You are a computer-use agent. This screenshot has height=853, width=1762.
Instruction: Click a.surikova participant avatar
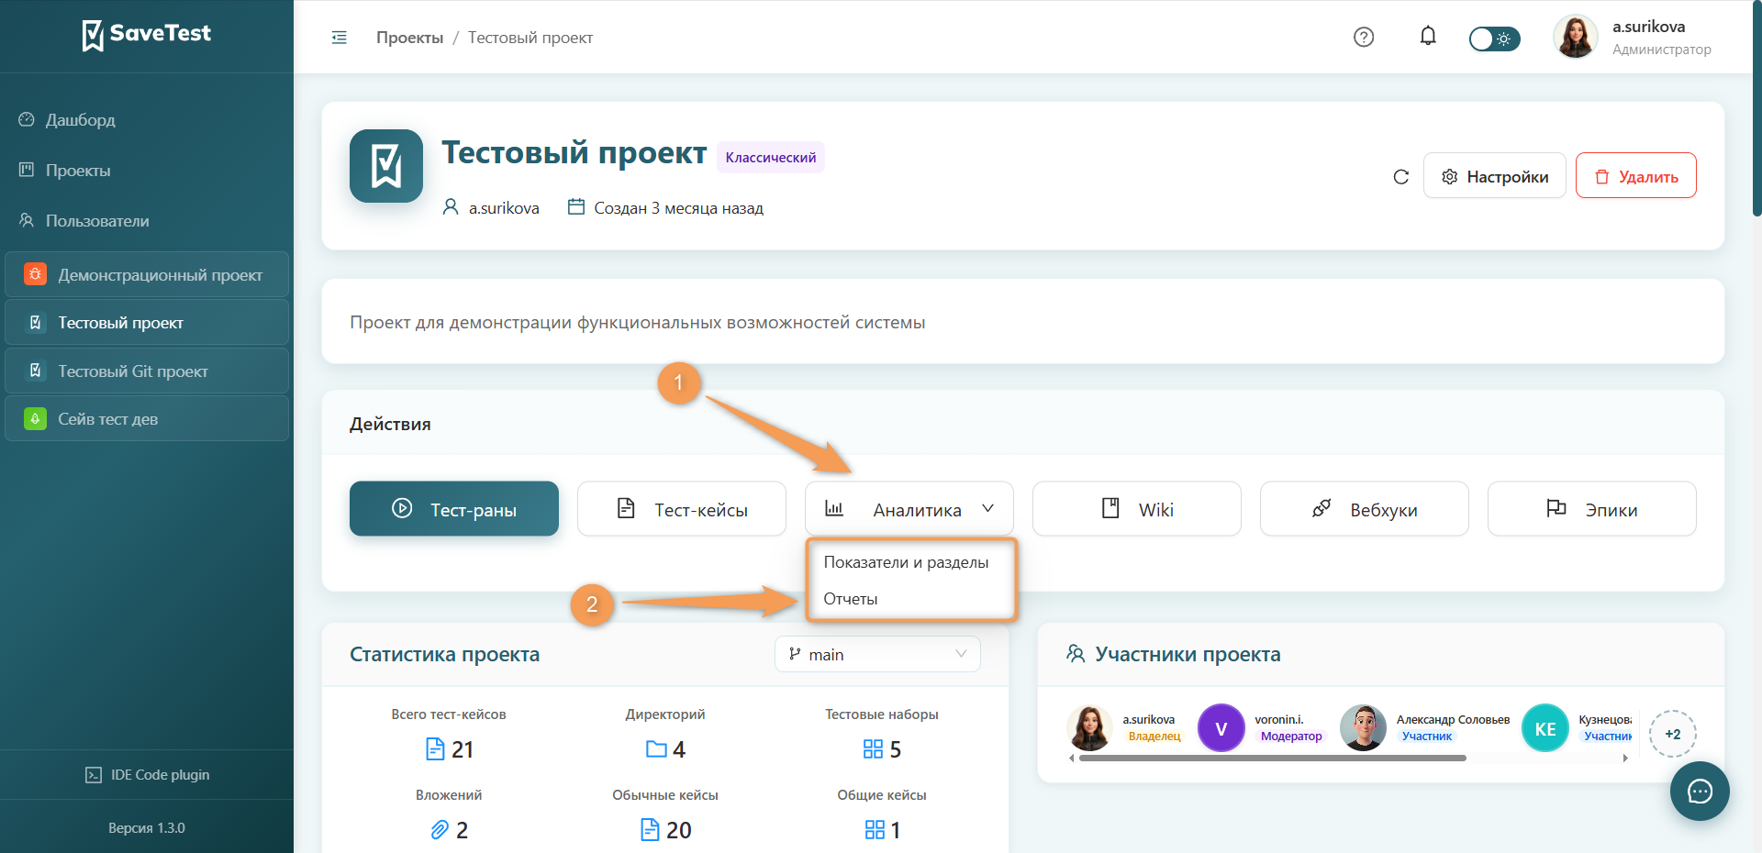1090,728
